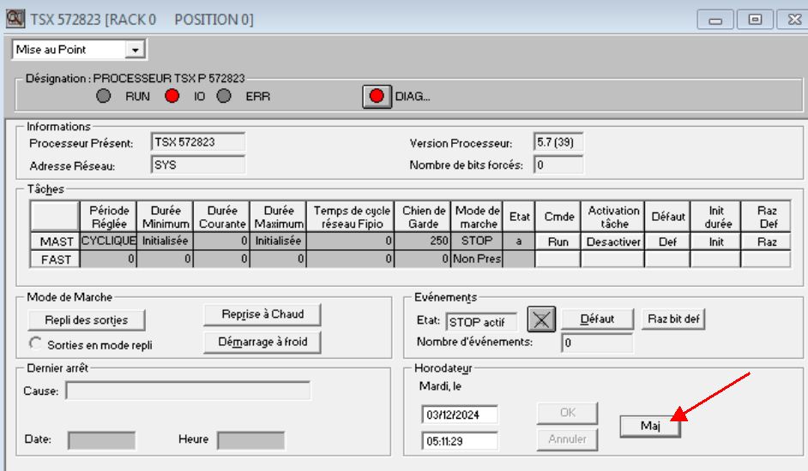Click the Raz bit def button
This screenshot has width=808, height=471.
point(672,319)
